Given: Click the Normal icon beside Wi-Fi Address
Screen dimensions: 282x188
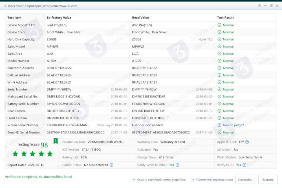Looking at the screenshot, I should 220,82.
